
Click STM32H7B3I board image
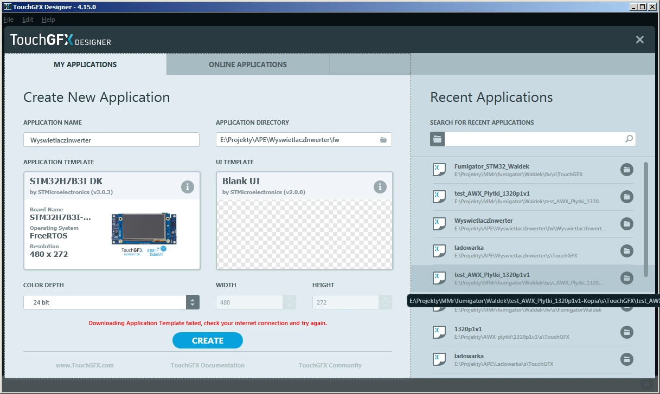coord(143,228)
